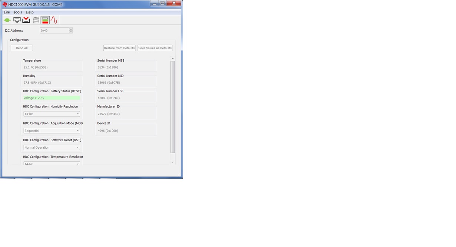Click Serial Number LSB value 62080 (0xF280)
Screen dimensions: 456x247
(x=109, y=98)
